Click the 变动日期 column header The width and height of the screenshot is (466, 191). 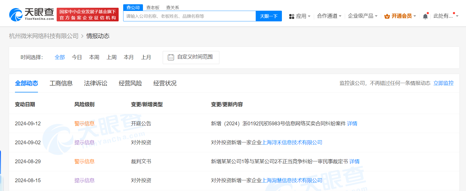[x=25, y=104]
